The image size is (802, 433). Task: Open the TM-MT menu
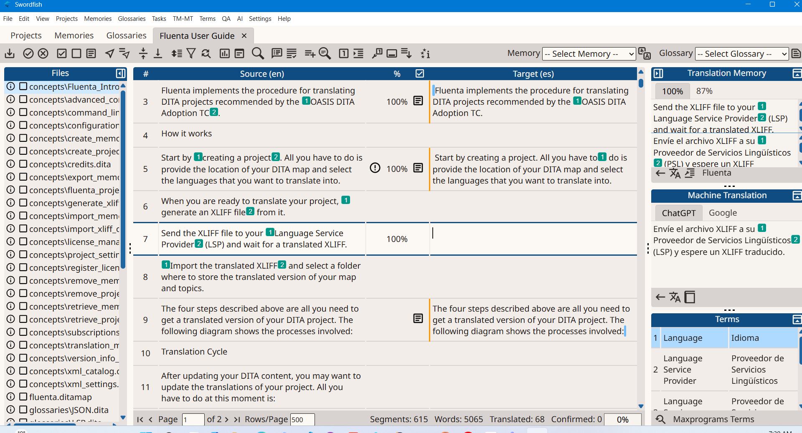tap(183, 19)
